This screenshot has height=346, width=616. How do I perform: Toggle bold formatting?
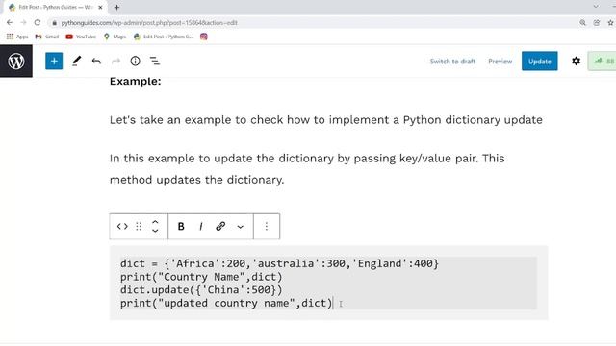point(181,227)
